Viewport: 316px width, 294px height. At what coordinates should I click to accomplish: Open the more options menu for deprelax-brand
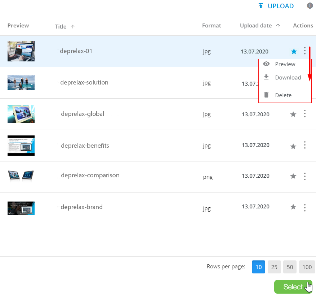coord(305,207)
